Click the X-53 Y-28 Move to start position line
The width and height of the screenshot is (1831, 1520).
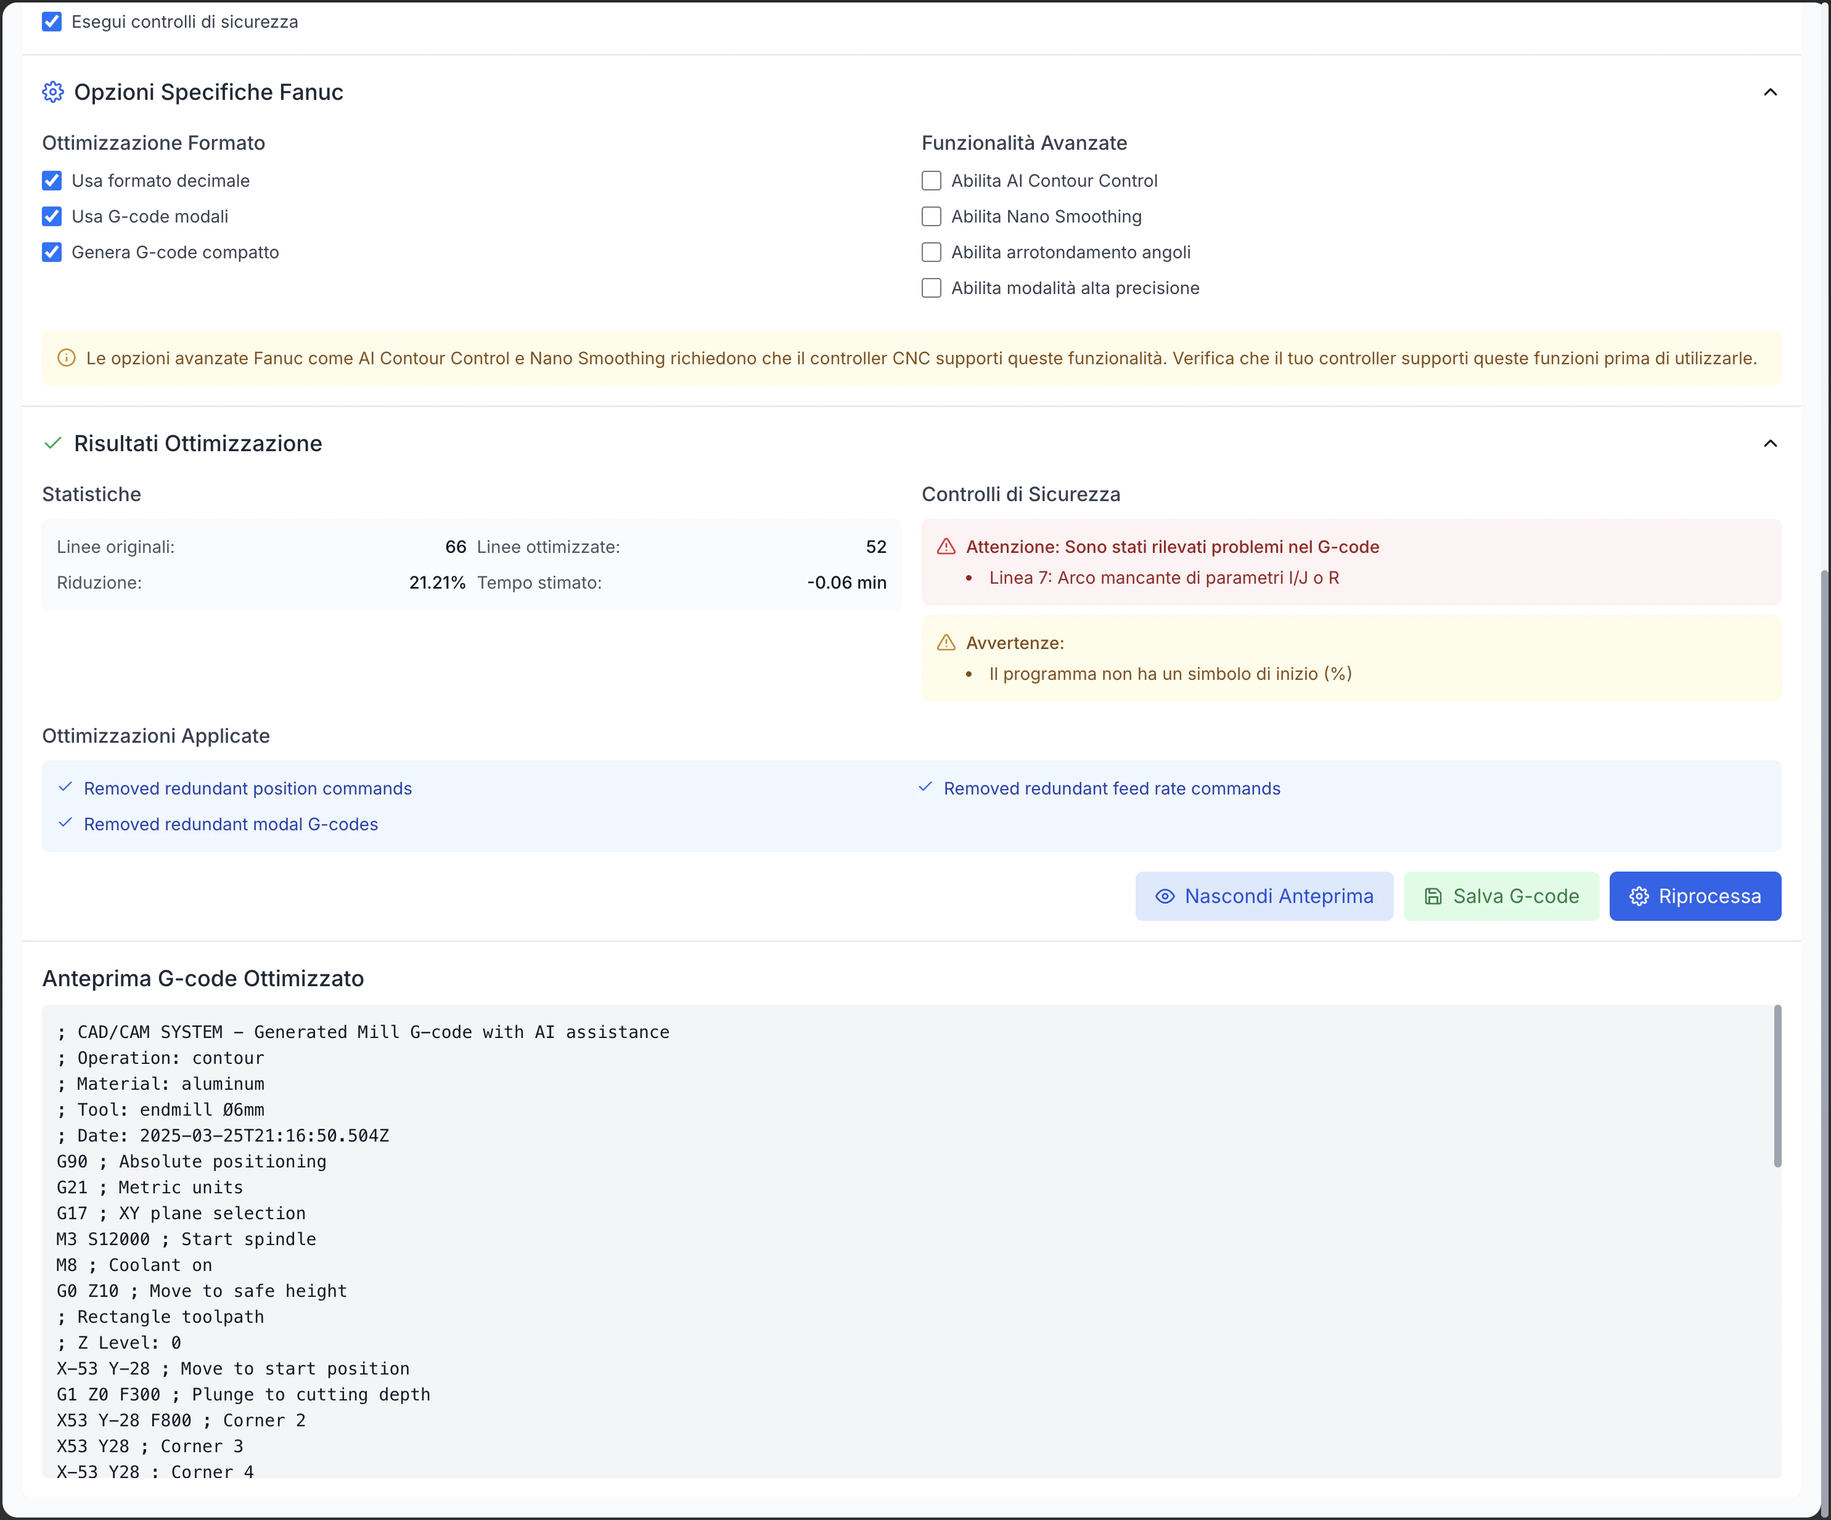[x=233, y=1369]
